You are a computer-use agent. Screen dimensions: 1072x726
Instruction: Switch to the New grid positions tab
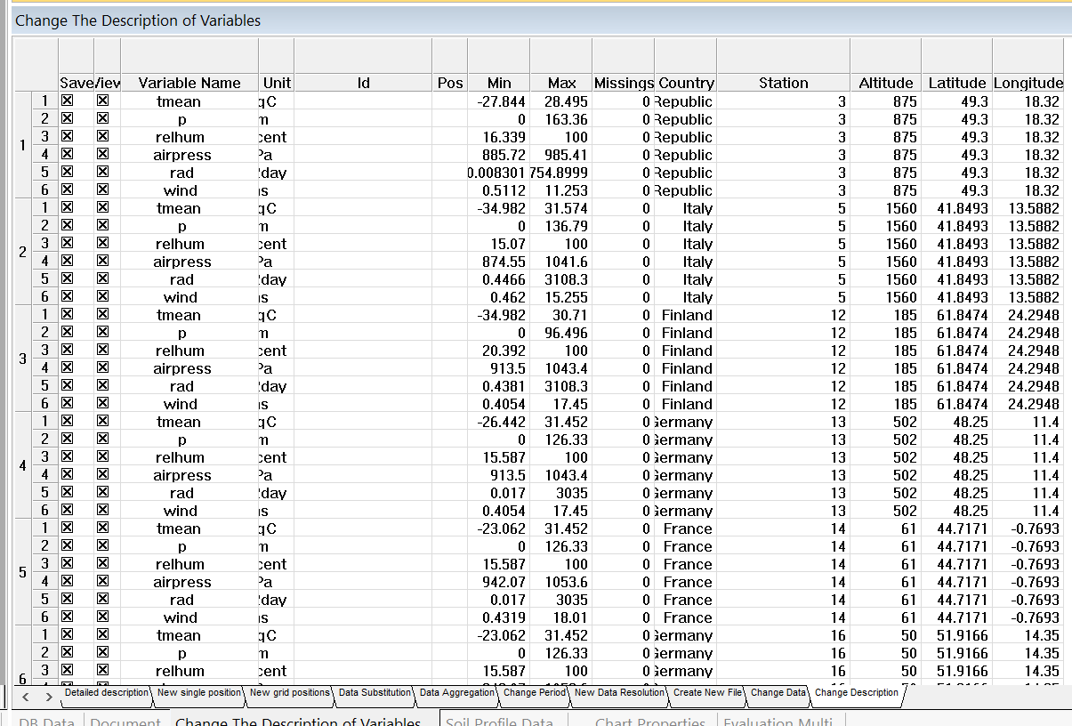[x=289, y=692]
